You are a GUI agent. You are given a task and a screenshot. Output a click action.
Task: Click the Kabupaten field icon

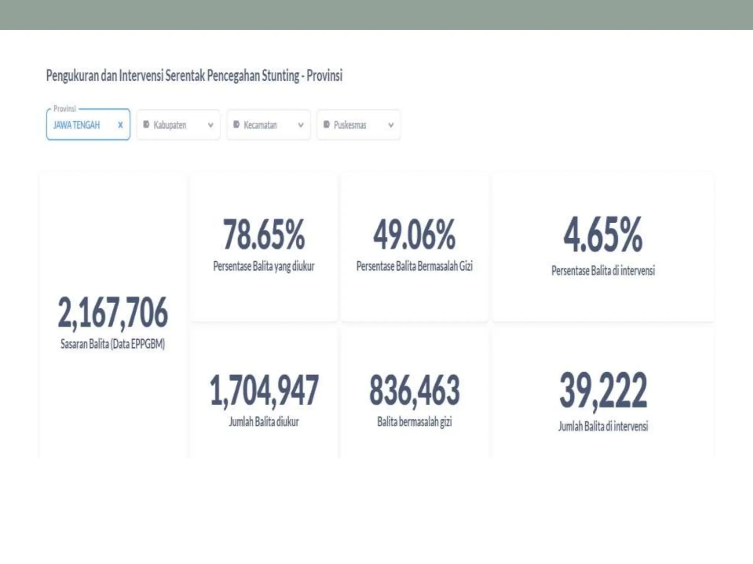146,125
